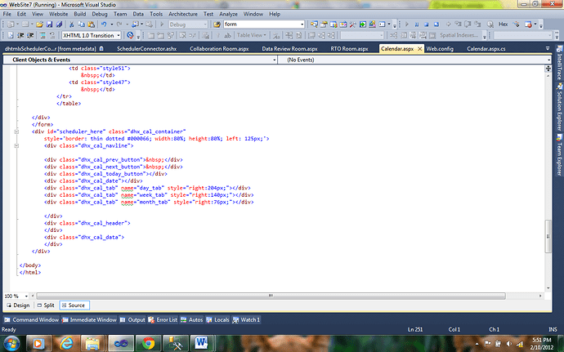
Task: Collapse the dhx_cal_navline div outline
Action: click(16, 145)
